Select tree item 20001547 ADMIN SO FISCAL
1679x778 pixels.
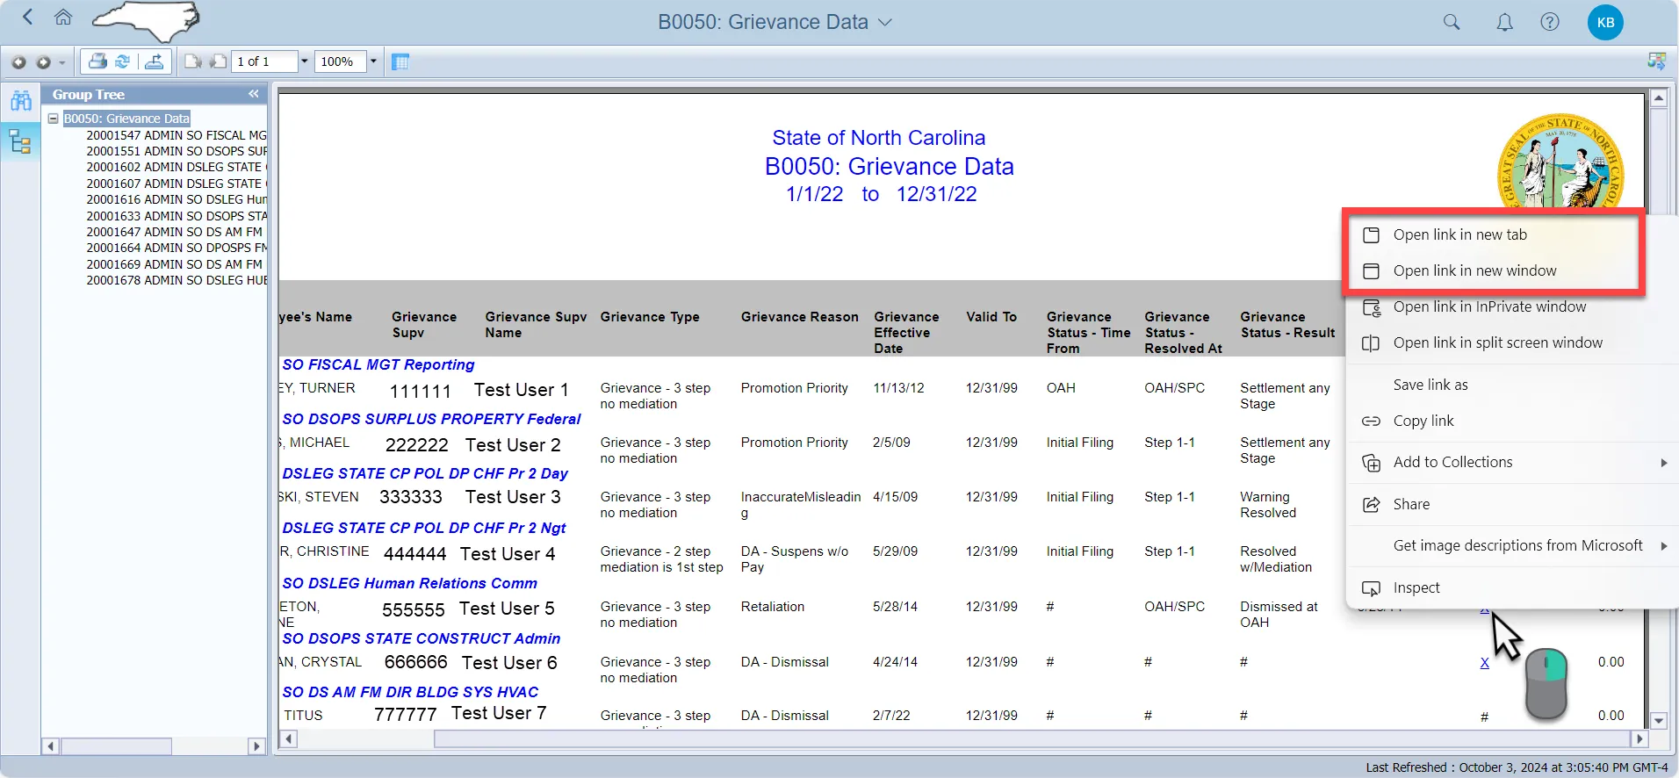pos(176,135)
